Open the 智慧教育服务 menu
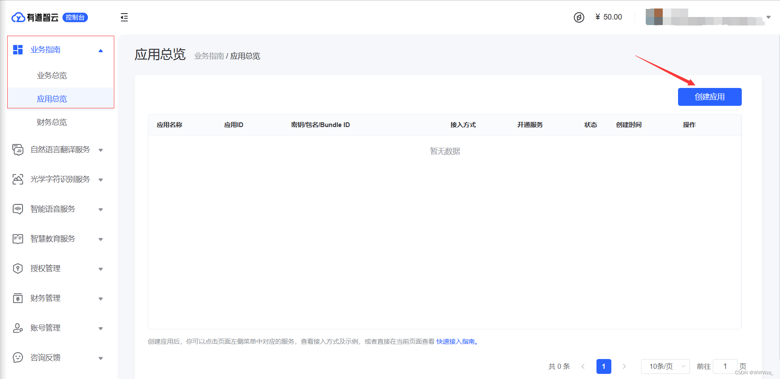 coord(53,239)
